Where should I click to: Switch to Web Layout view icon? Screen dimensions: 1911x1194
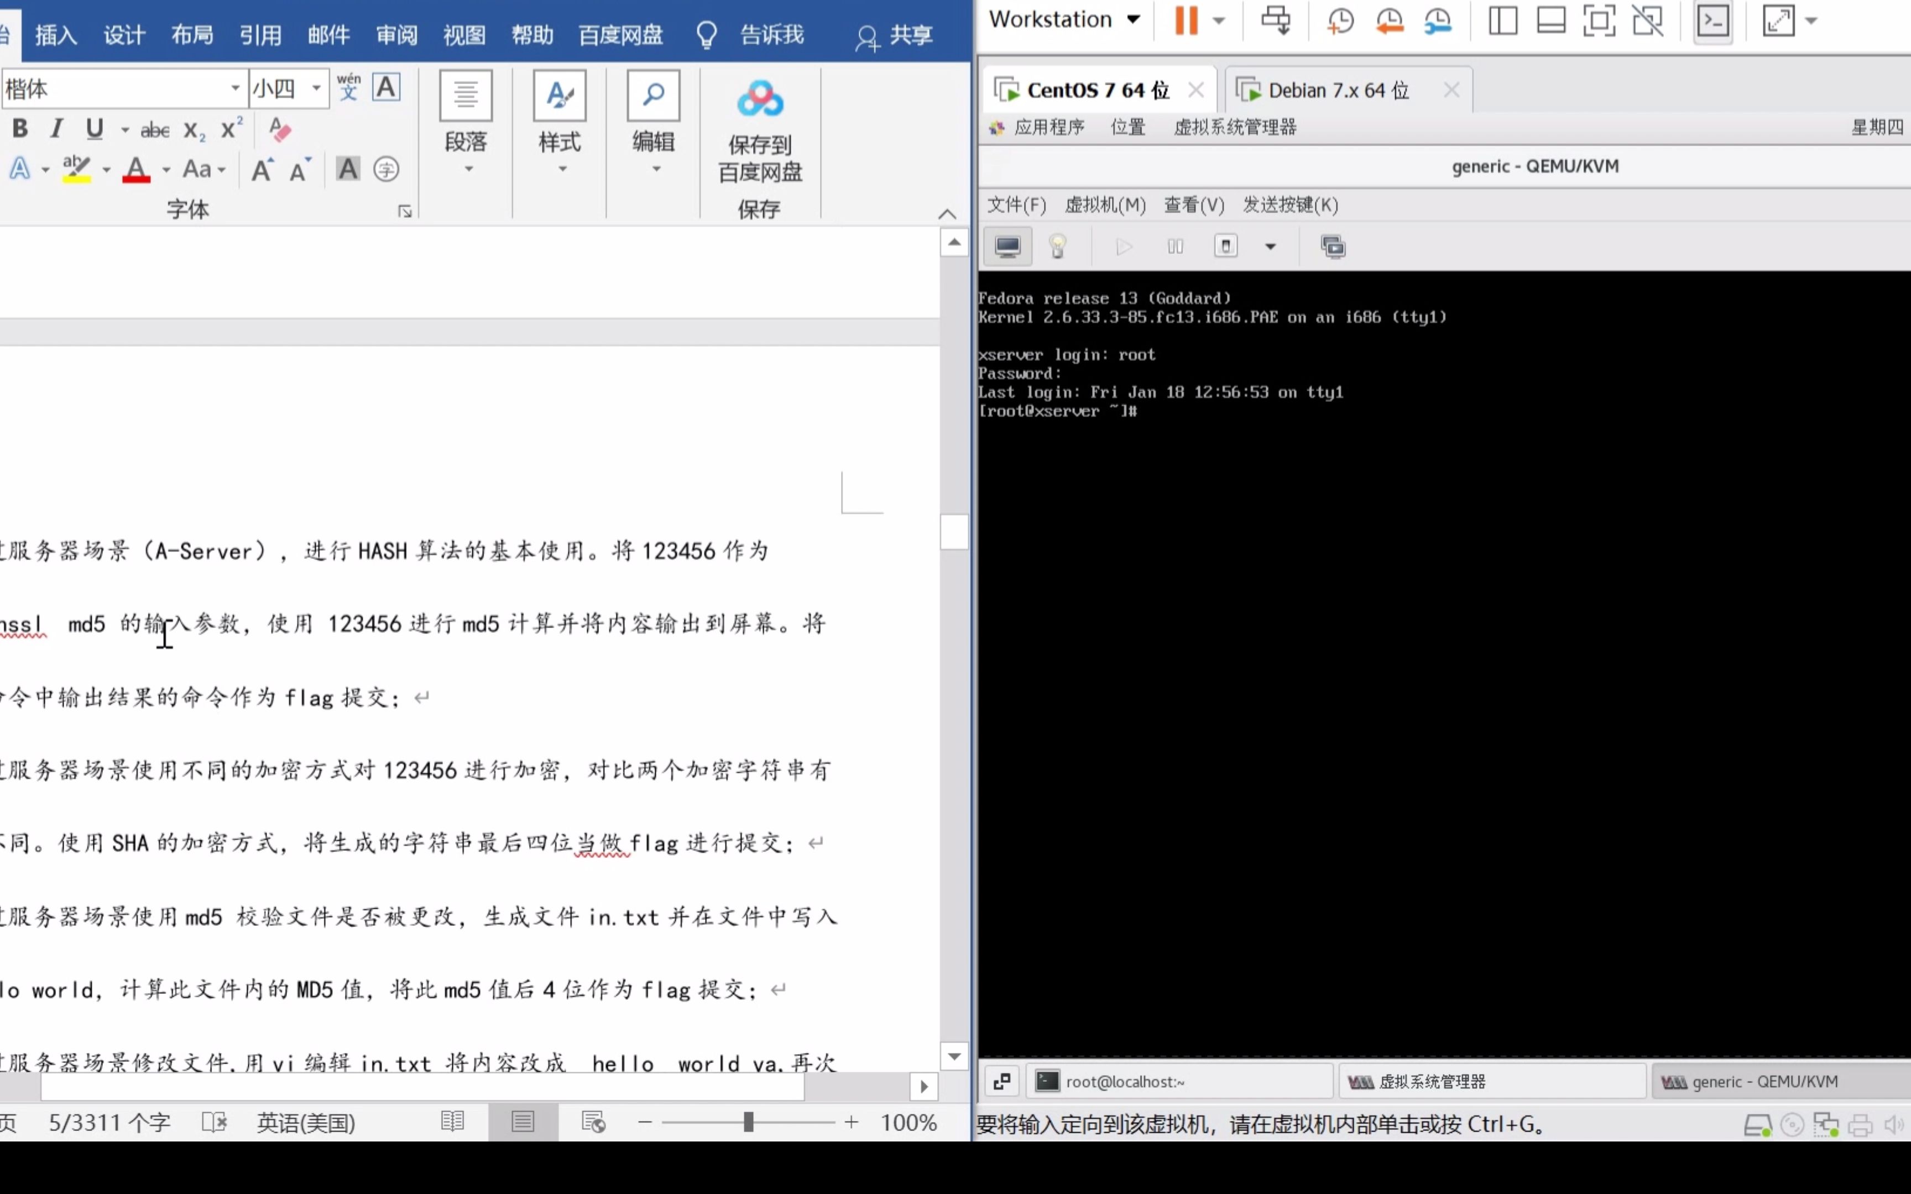coord(593,1122)
